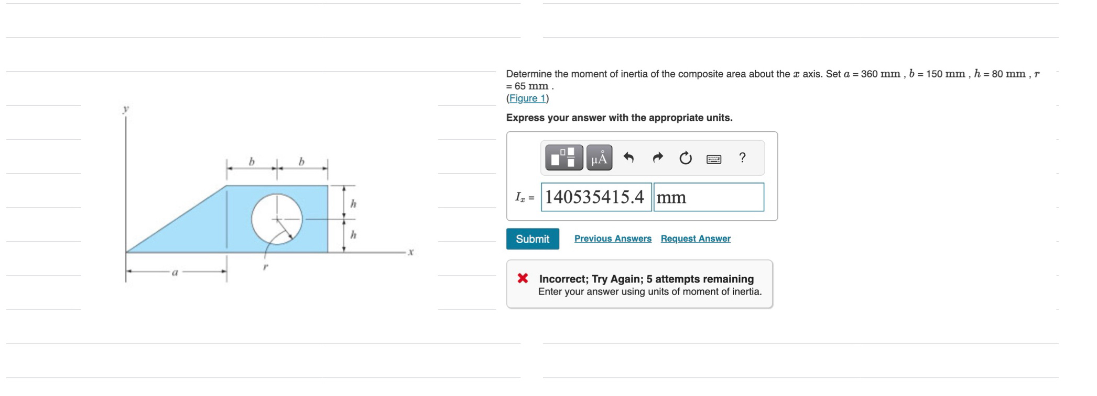Undo the last answer edit
1097x396 pixels.
[x=629, y=157]
